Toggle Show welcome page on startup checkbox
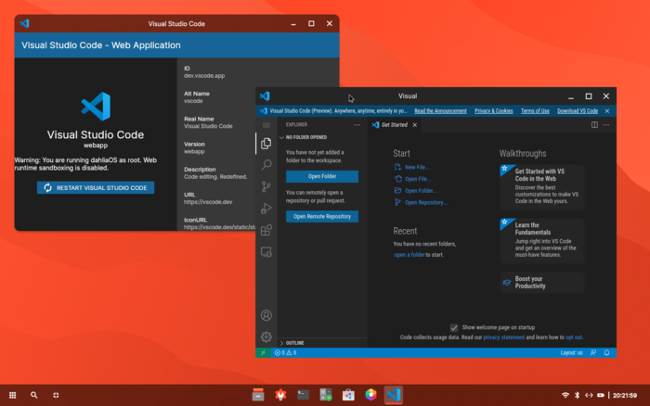Viewport: 650px width, 406px height. (454, 327)
